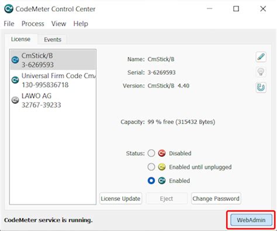Click the Name value CmStick/B

click(161, 60)
